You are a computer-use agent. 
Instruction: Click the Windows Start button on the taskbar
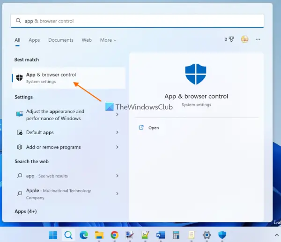click(53, 235)
